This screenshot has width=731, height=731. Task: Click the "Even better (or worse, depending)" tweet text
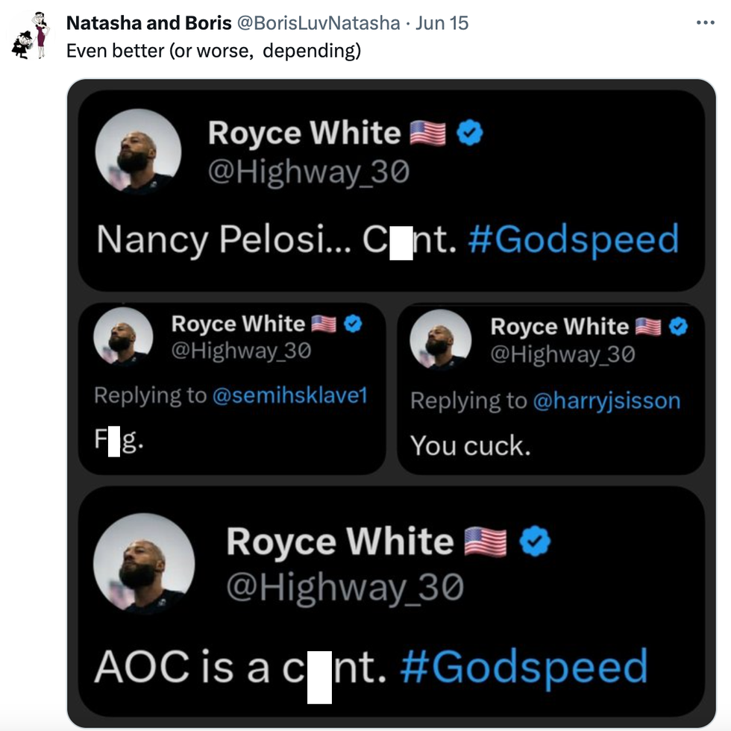(213, 51)
